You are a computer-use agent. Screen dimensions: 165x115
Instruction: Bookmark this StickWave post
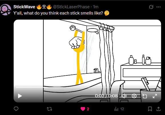point(150,109)
